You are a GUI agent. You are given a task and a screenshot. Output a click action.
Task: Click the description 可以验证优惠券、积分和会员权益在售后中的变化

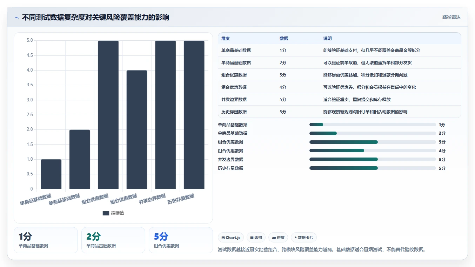(369, 87)
